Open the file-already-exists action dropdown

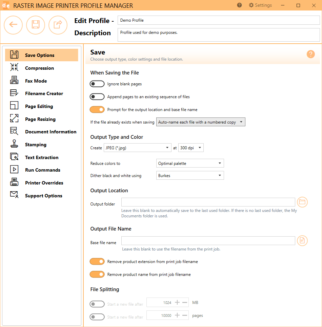(x=200, y=122)
